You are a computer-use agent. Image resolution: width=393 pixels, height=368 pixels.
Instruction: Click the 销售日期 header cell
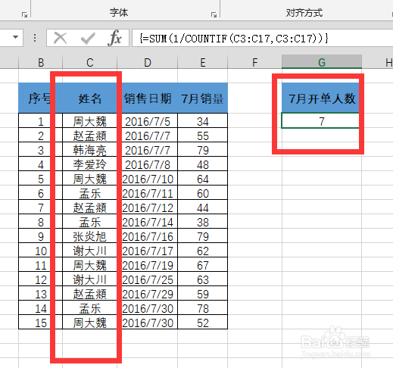[x=148, y=98]
